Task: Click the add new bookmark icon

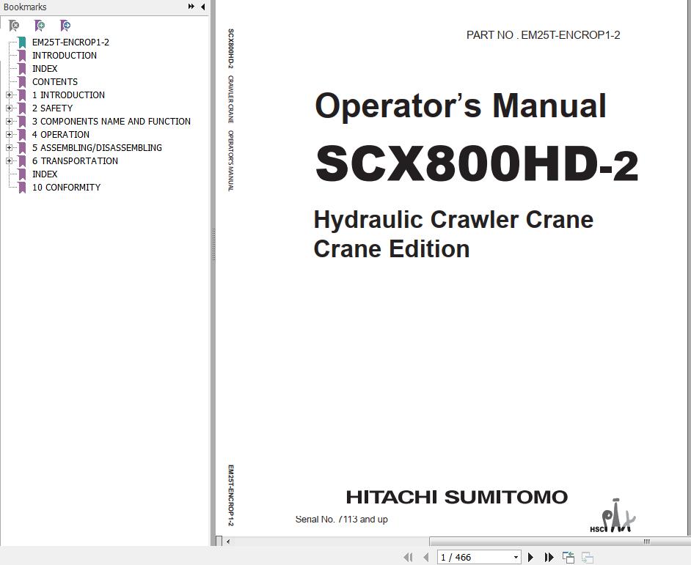Action: [40, 26]
